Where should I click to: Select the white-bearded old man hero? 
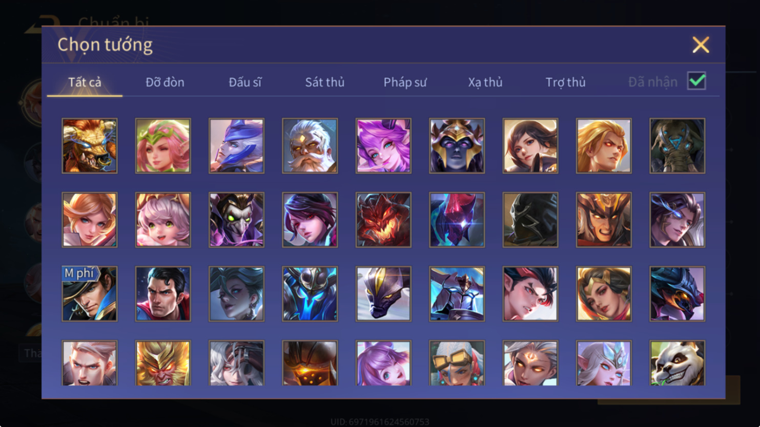point(310,146)
